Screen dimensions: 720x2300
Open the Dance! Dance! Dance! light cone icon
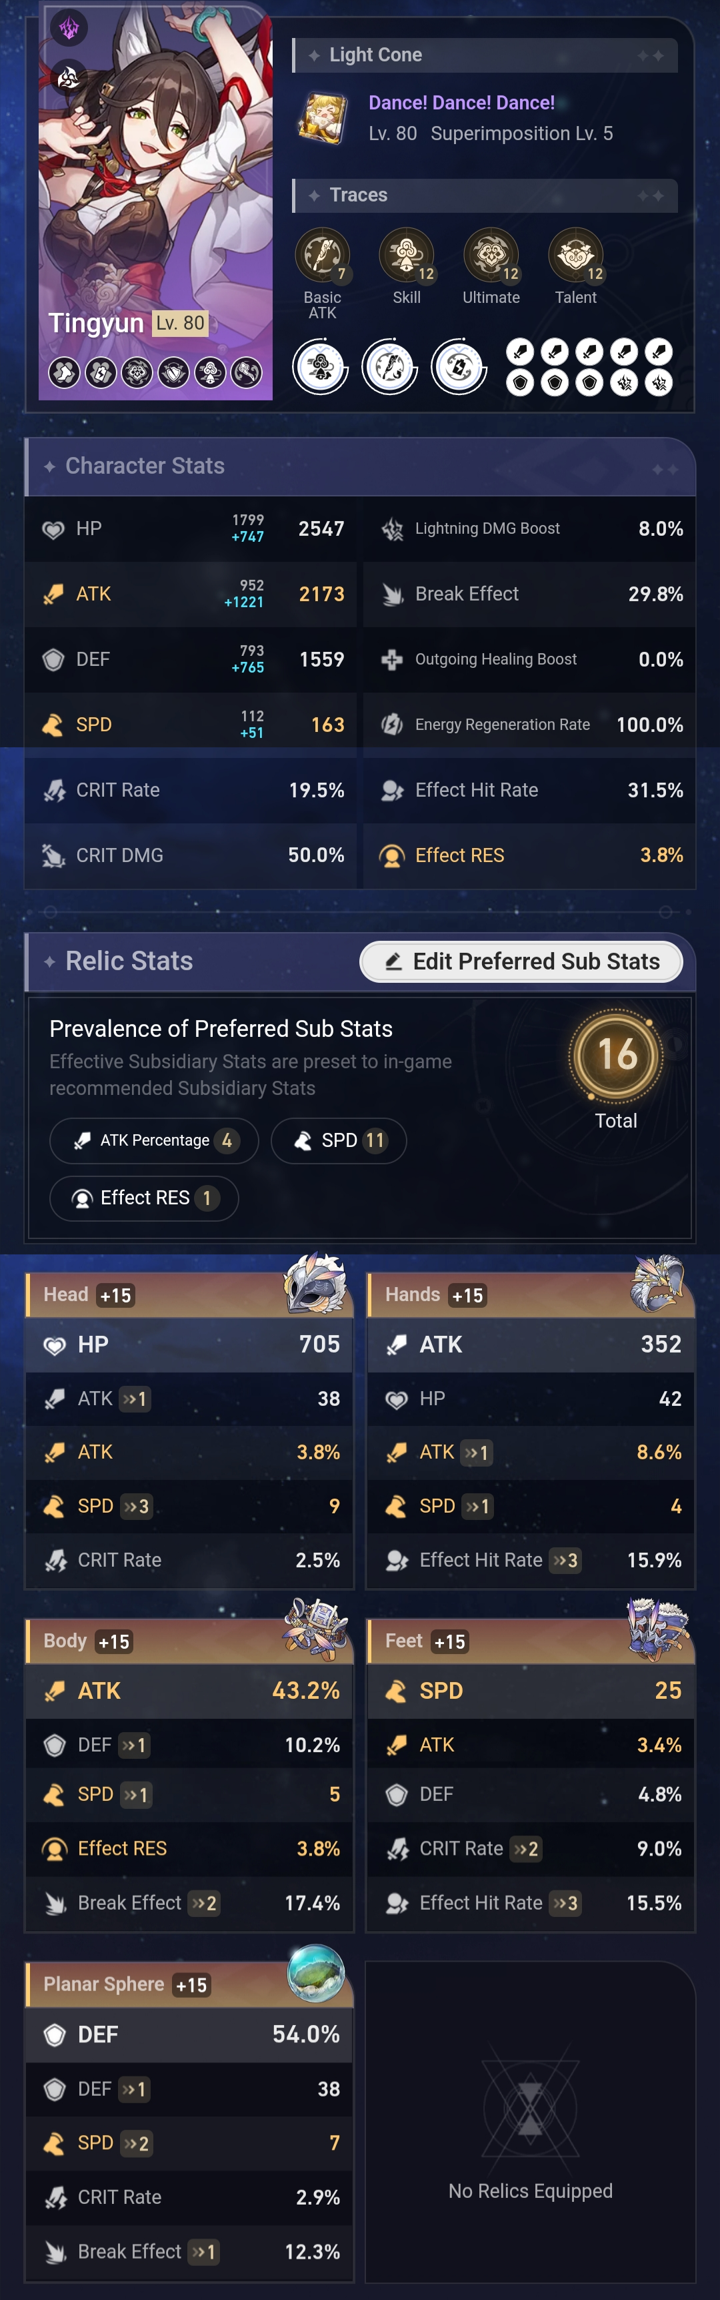click(x=322, y=118)
